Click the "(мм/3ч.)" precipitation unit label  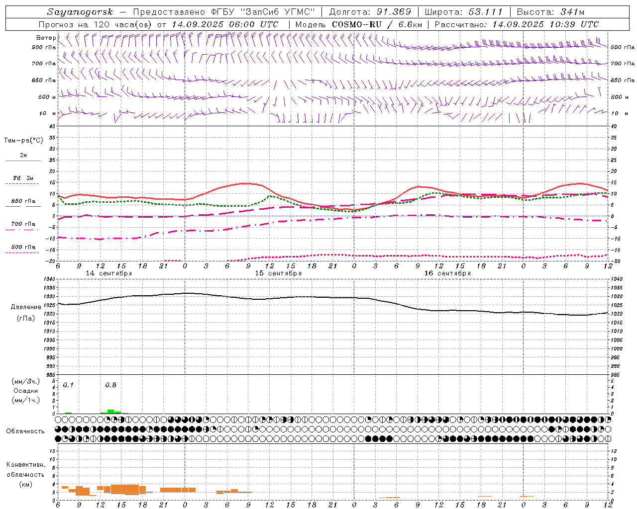pyautogui.click(x=26, y=381)
